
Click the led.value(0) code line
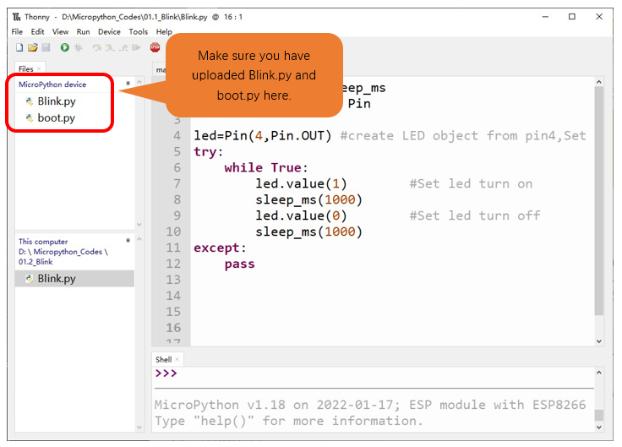pyautogui.click(x=301, y=215)
